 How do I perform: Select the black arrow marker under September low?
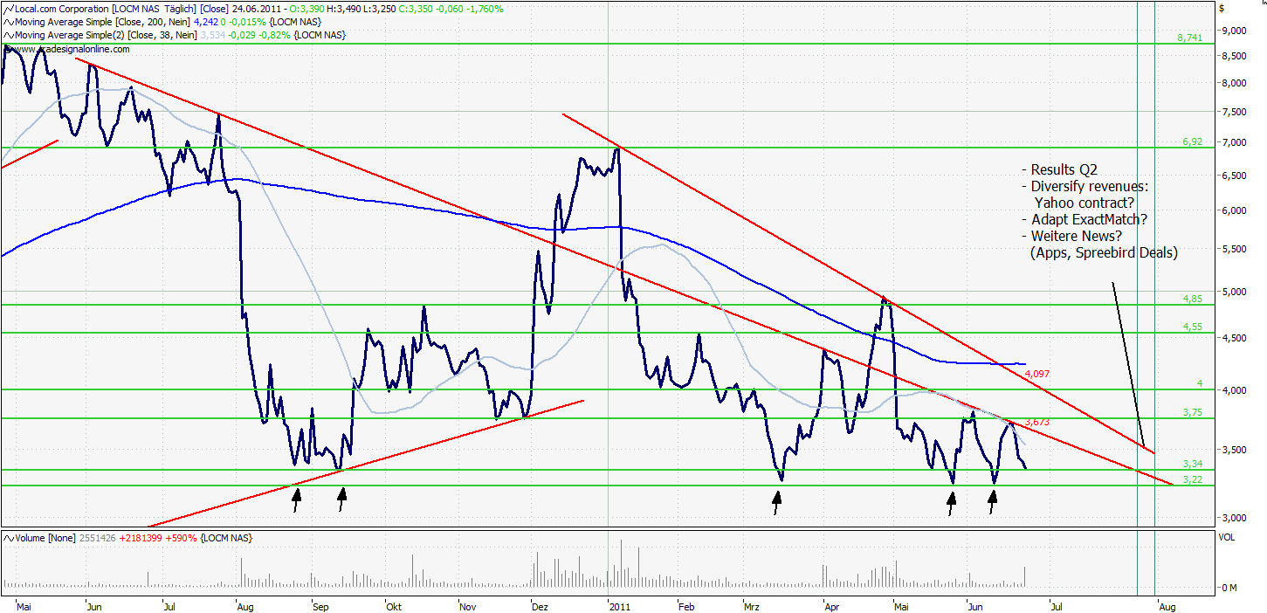[342, 499]
